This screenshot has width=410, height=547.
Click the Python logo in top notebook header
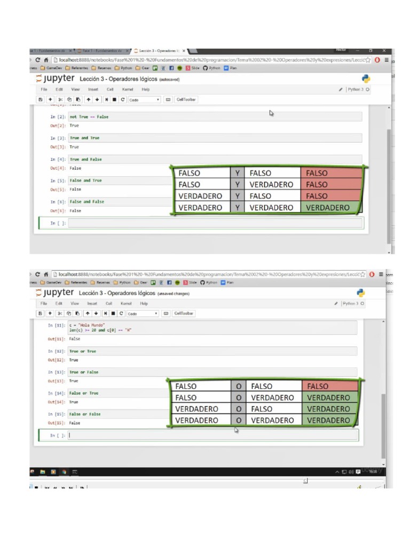pyautogui.click(x=366, y=79)
